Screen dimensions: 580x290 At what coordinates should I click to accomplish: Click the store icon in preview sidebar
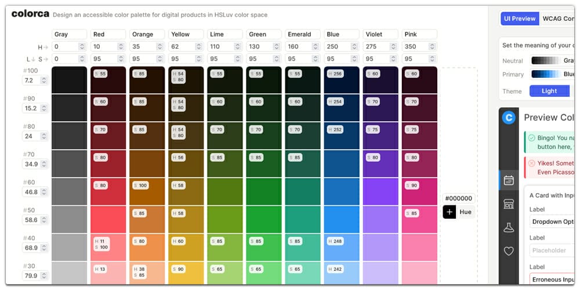509,204
